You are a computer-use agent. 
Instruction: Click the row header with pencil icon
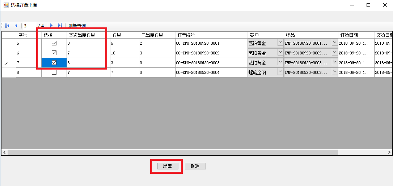[9, 63]
